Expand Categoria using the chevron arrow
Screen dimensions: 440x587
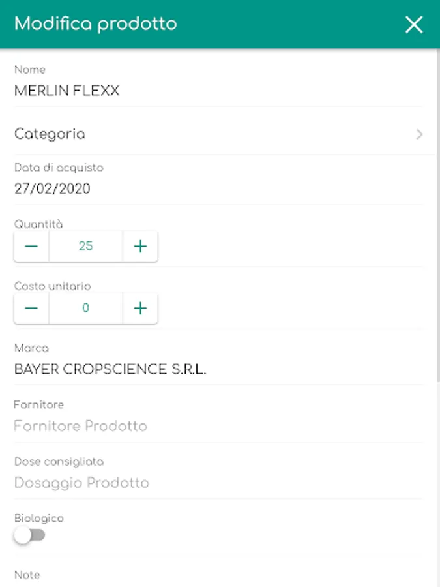point(419,134)
